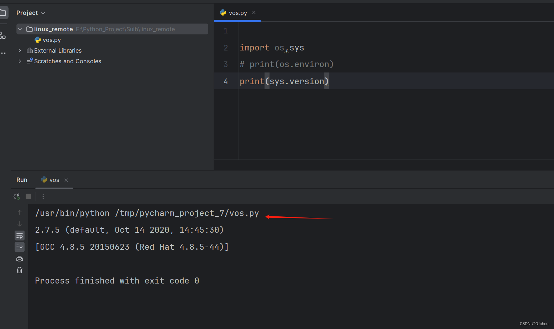Viewport: 554px width, 329px height.
Task: Expand External Libraries node
Action: click(x=20, y=50)
